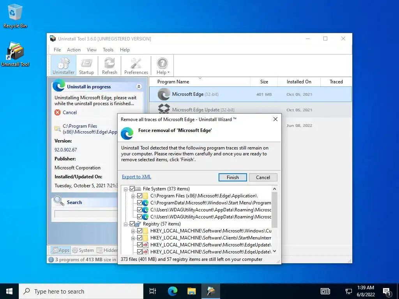Switch to the System tab

(83, 250)
